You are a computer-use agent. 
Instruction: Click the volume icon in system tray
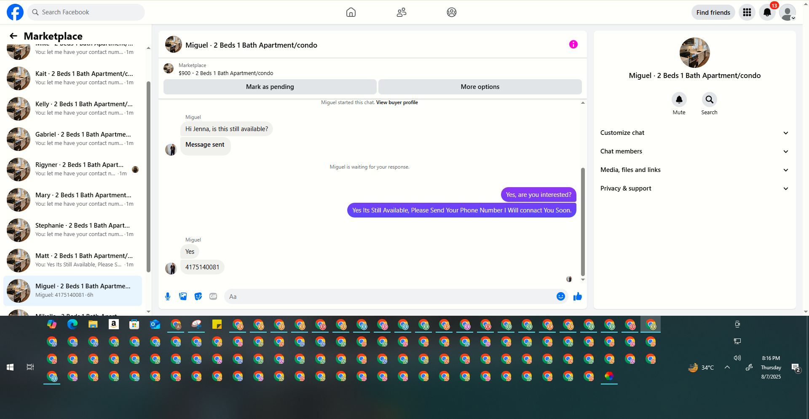737,358
